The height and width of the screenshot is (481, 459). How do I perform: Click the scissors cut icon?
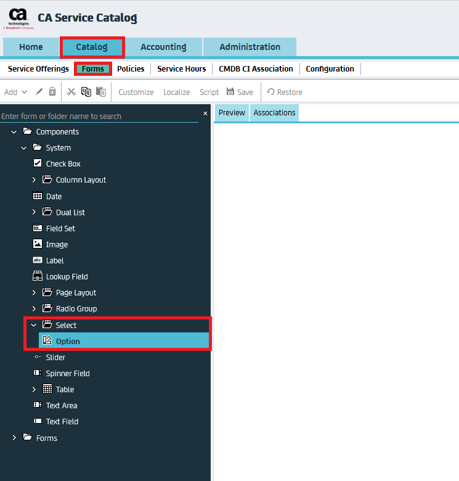(x=71, y=92)
